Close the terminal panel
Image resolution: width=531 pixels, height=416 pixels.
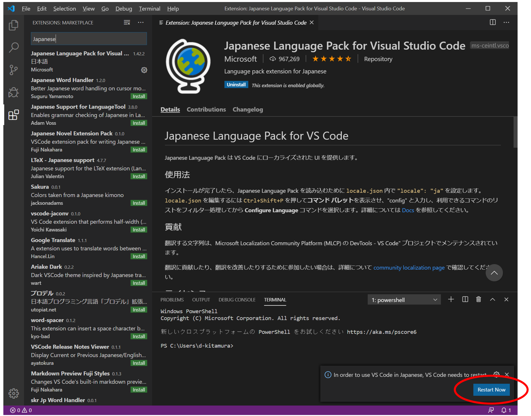(506, 299)
